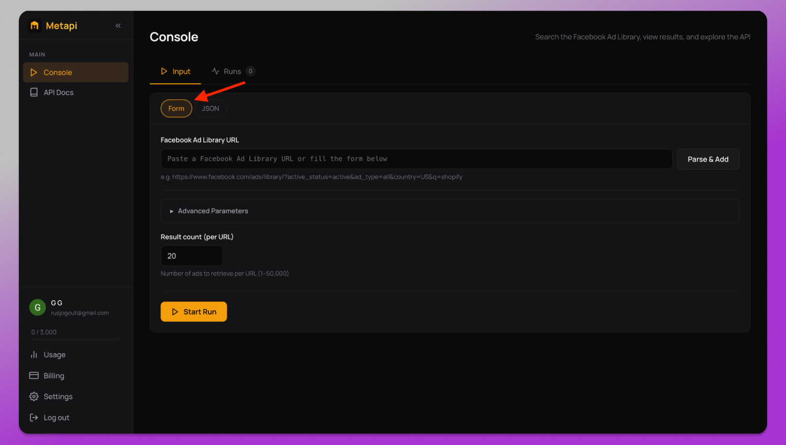Switch input mode to Form
Image resolution: width=786 pixels, height=445 pixels.
pos(177,108)
